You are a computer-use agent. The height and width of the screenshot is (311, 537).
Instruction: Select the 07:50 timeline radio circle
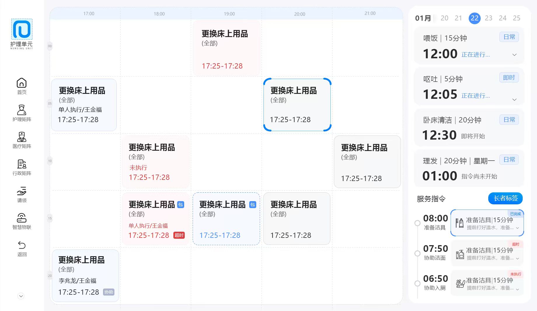click(417, 253)
